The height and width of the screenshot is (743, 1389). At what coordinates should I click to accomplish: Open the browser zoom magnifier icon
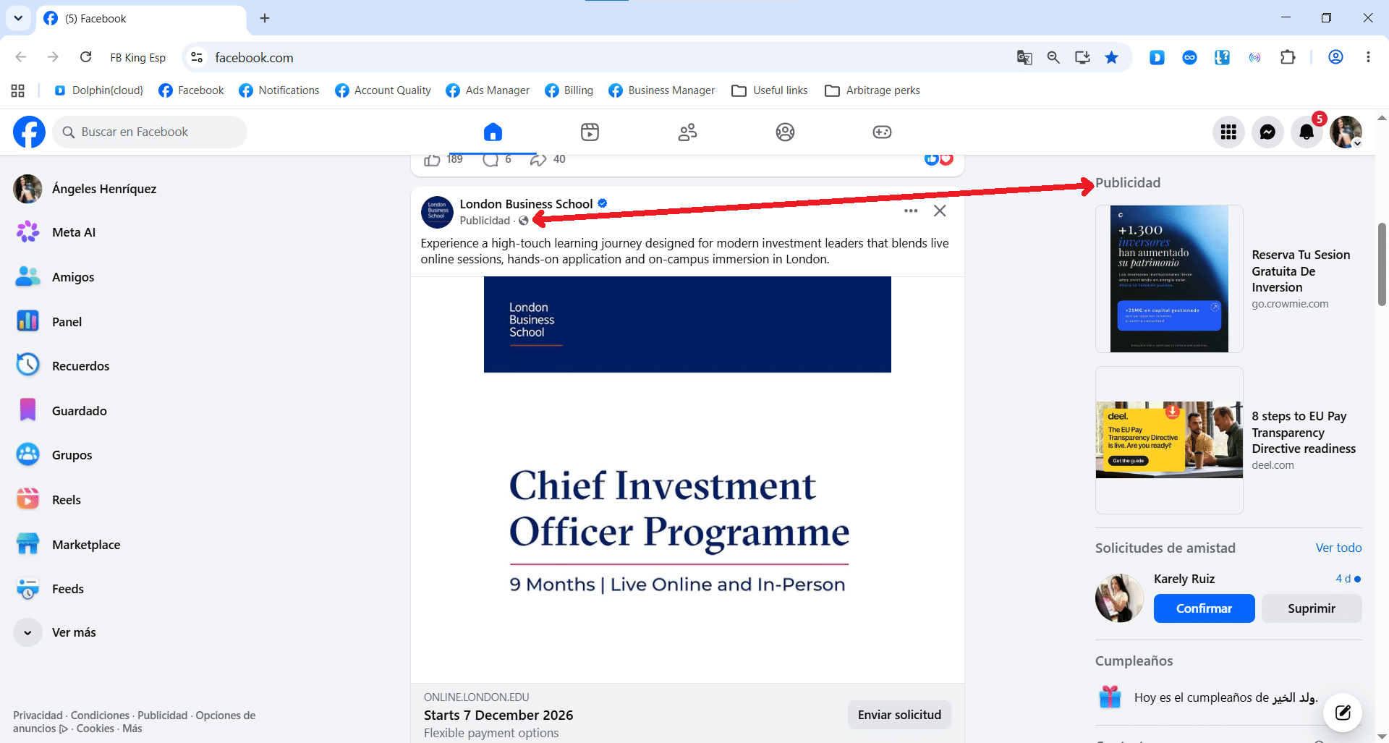pos(1053,57)
